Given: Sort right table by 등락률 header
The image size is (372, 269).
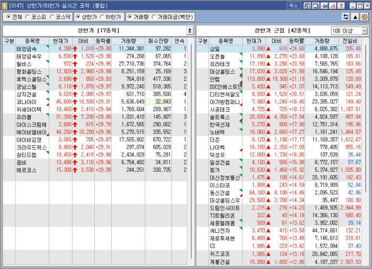Looking at the screenshot, I should coord(296,41).
